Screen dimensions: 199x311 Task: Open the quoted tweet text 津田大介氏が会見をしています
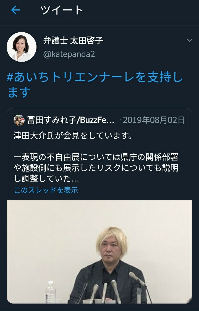click(x=73, y=136)
